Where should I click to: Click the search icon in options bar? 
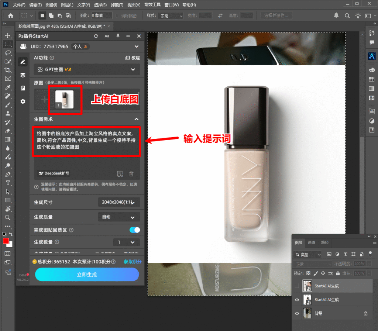coord(347,15)
